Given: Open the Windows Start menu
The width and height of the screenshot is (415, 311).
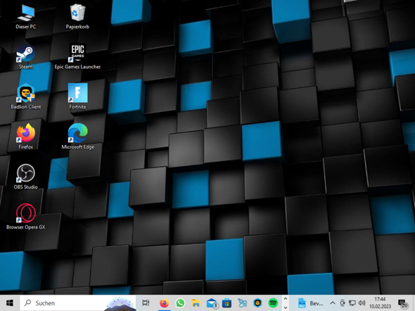Looking at the screenshot, I should 10,303.
